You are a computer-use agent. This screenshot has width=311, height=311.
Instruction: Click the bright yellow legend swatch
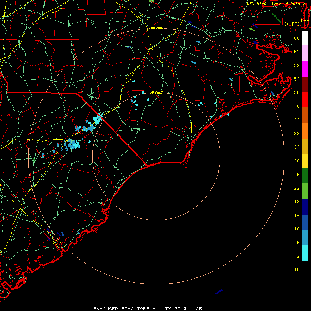tap(305, 161)
